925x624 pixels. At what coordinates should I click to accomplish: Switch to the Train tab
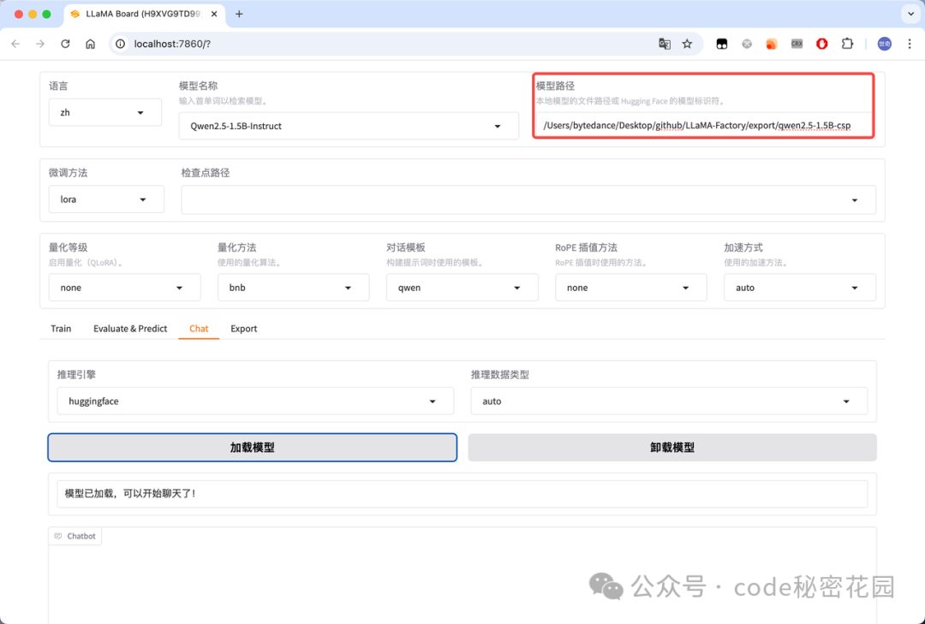[x=60, y=328]
